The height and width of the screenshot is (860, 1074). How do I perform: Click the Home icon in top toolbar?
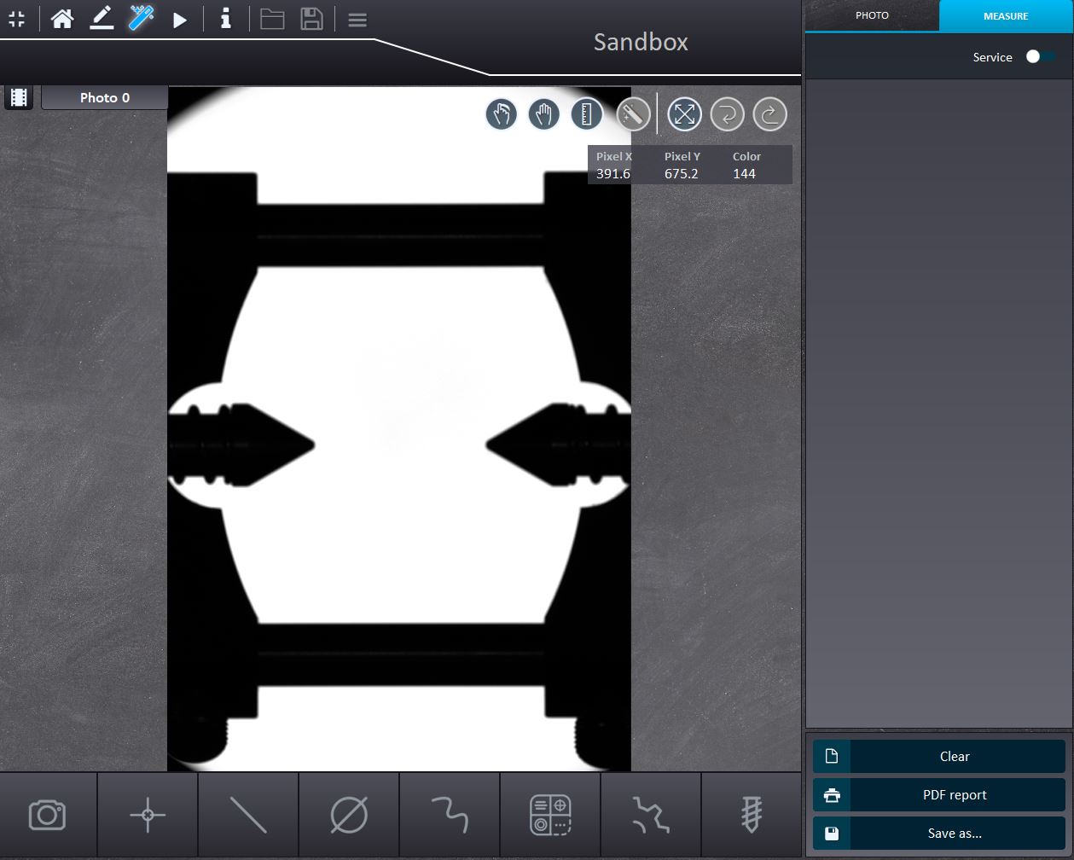(x=61, y=19)
